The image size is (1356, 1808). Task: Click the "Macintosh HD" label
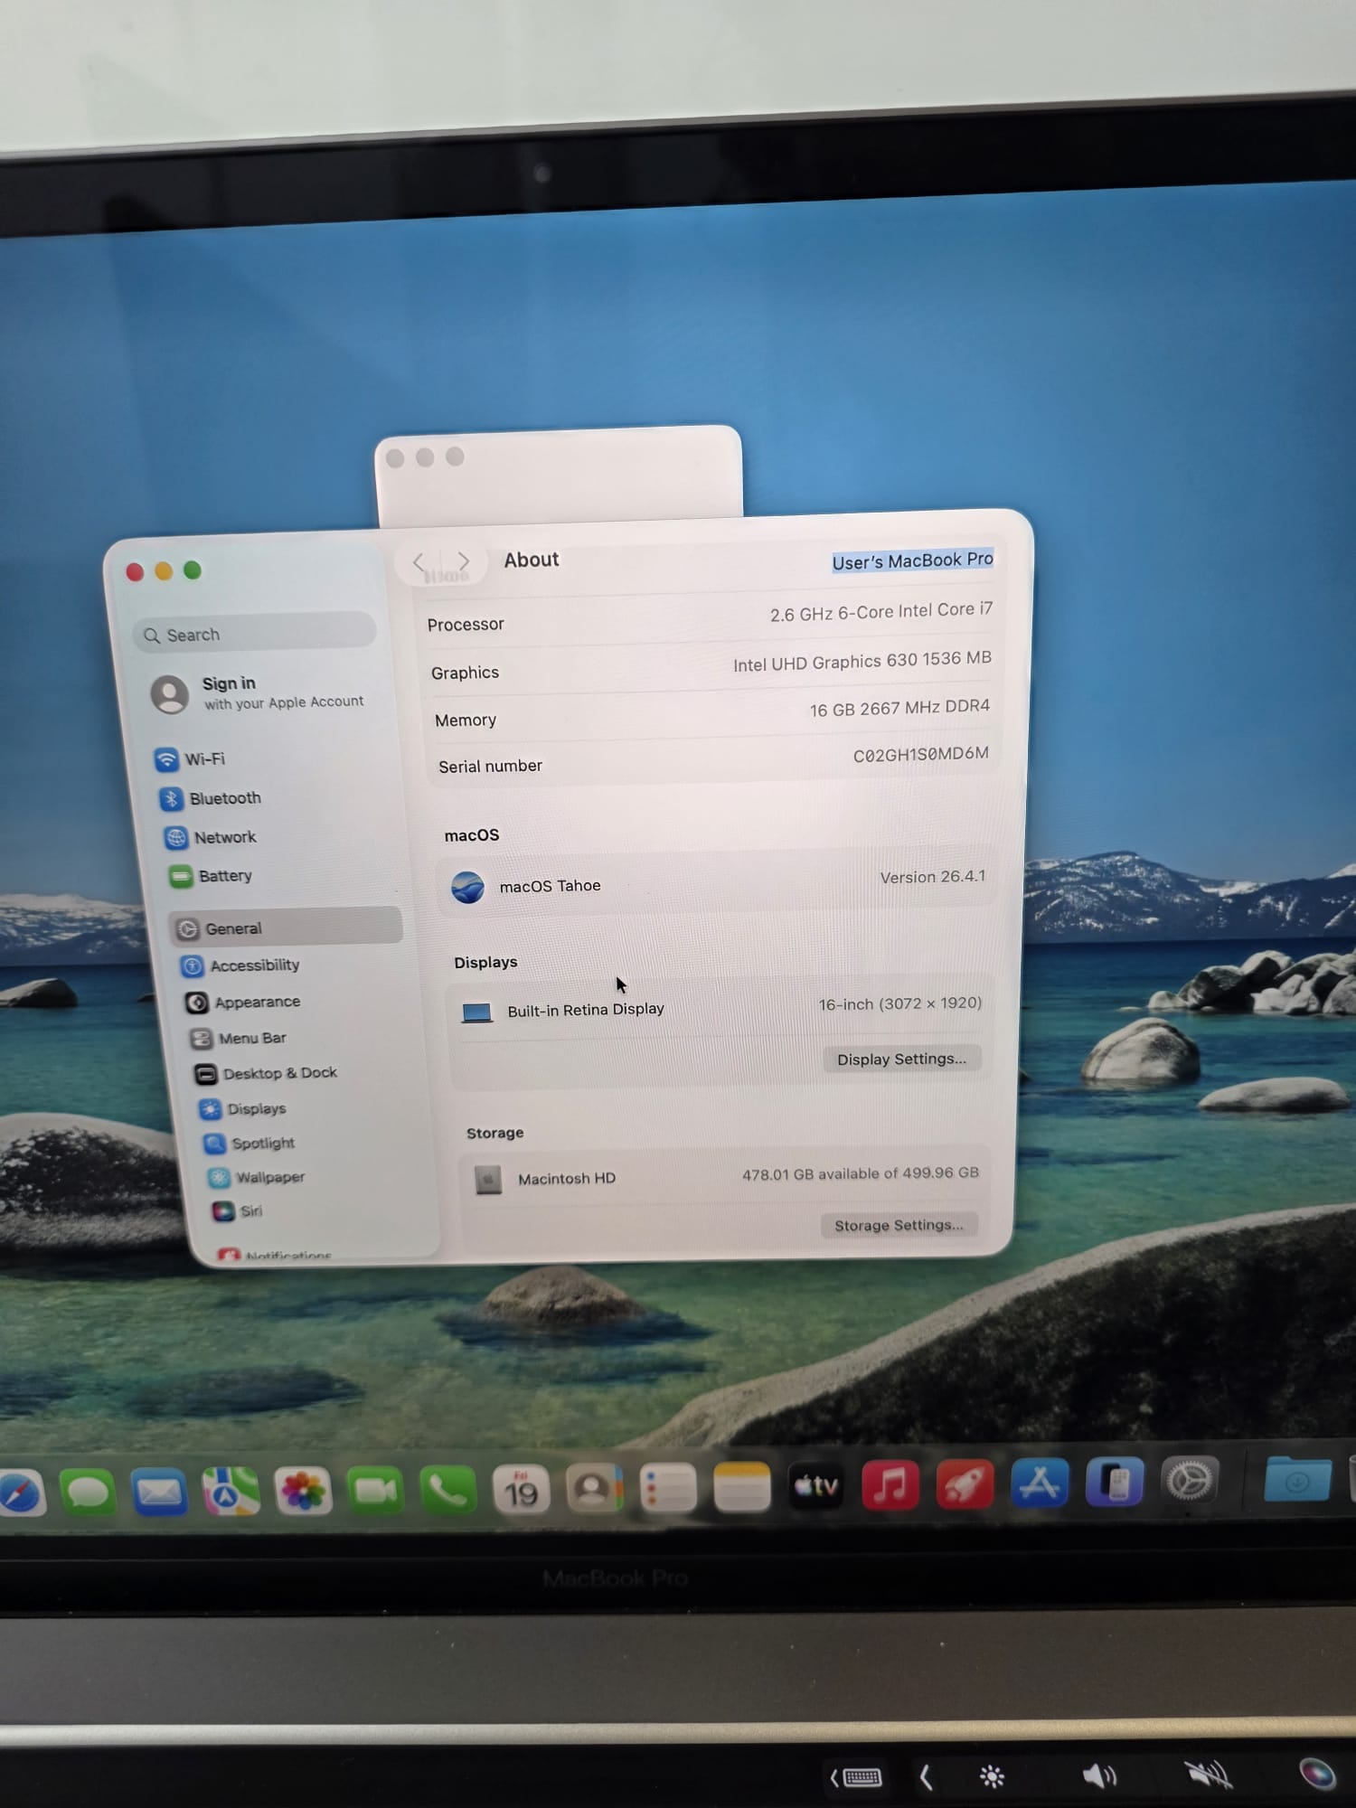pyautogui.click(x=567, y=1179)
